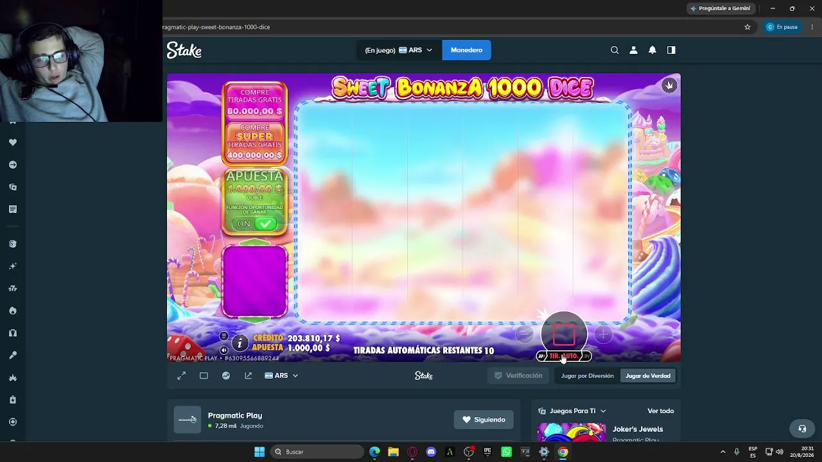The image size is (822, 462).
Task: Select Jugar de Verdad mode
Action: [x=648, y=375]
